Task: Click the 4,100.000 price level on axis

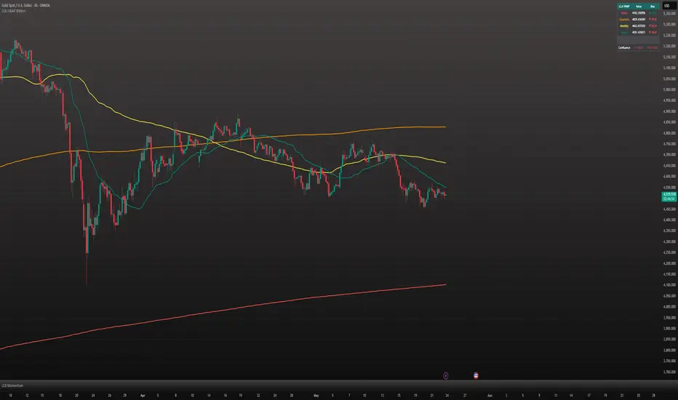Action: pos(669,285)
